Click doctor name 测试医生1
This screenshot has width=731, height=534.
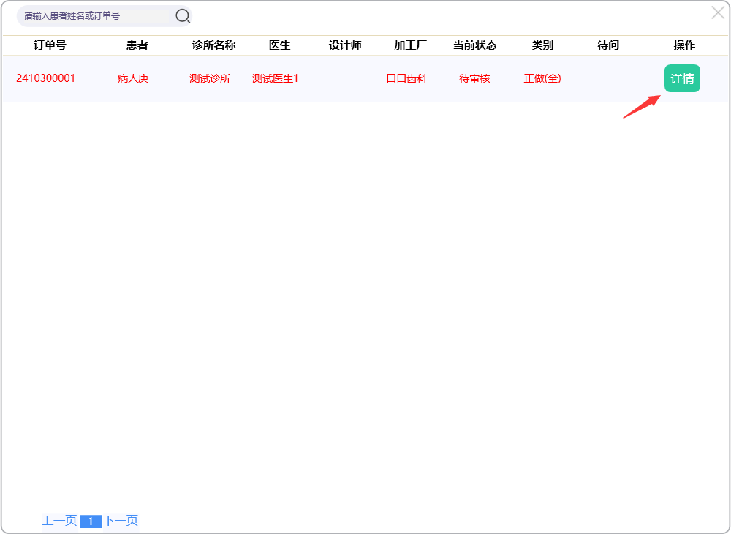[x=275, y=78]
